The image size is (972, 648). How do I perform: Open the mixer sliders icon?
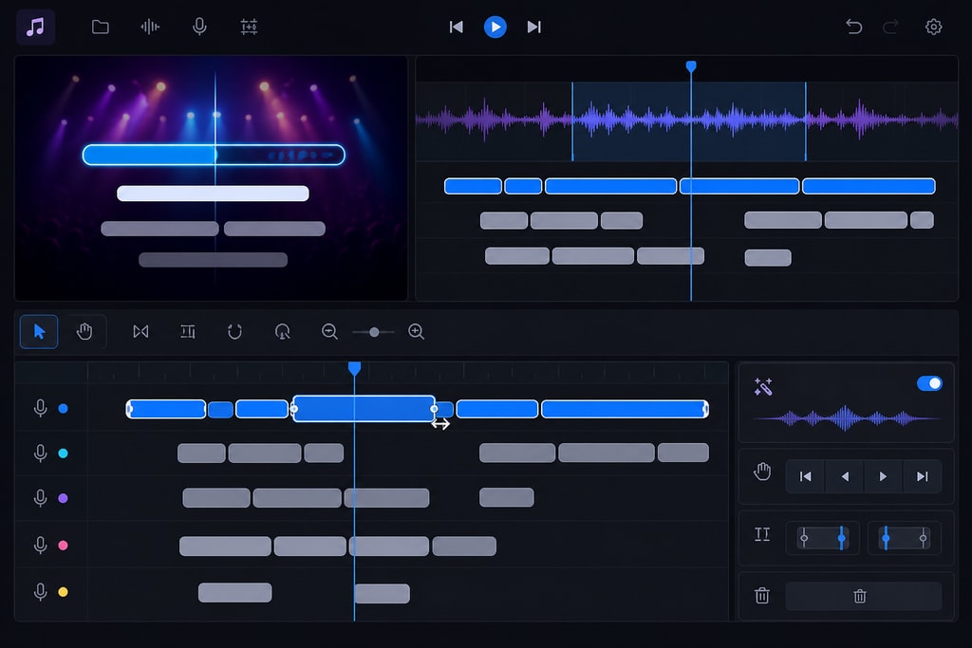pos(249,27)
